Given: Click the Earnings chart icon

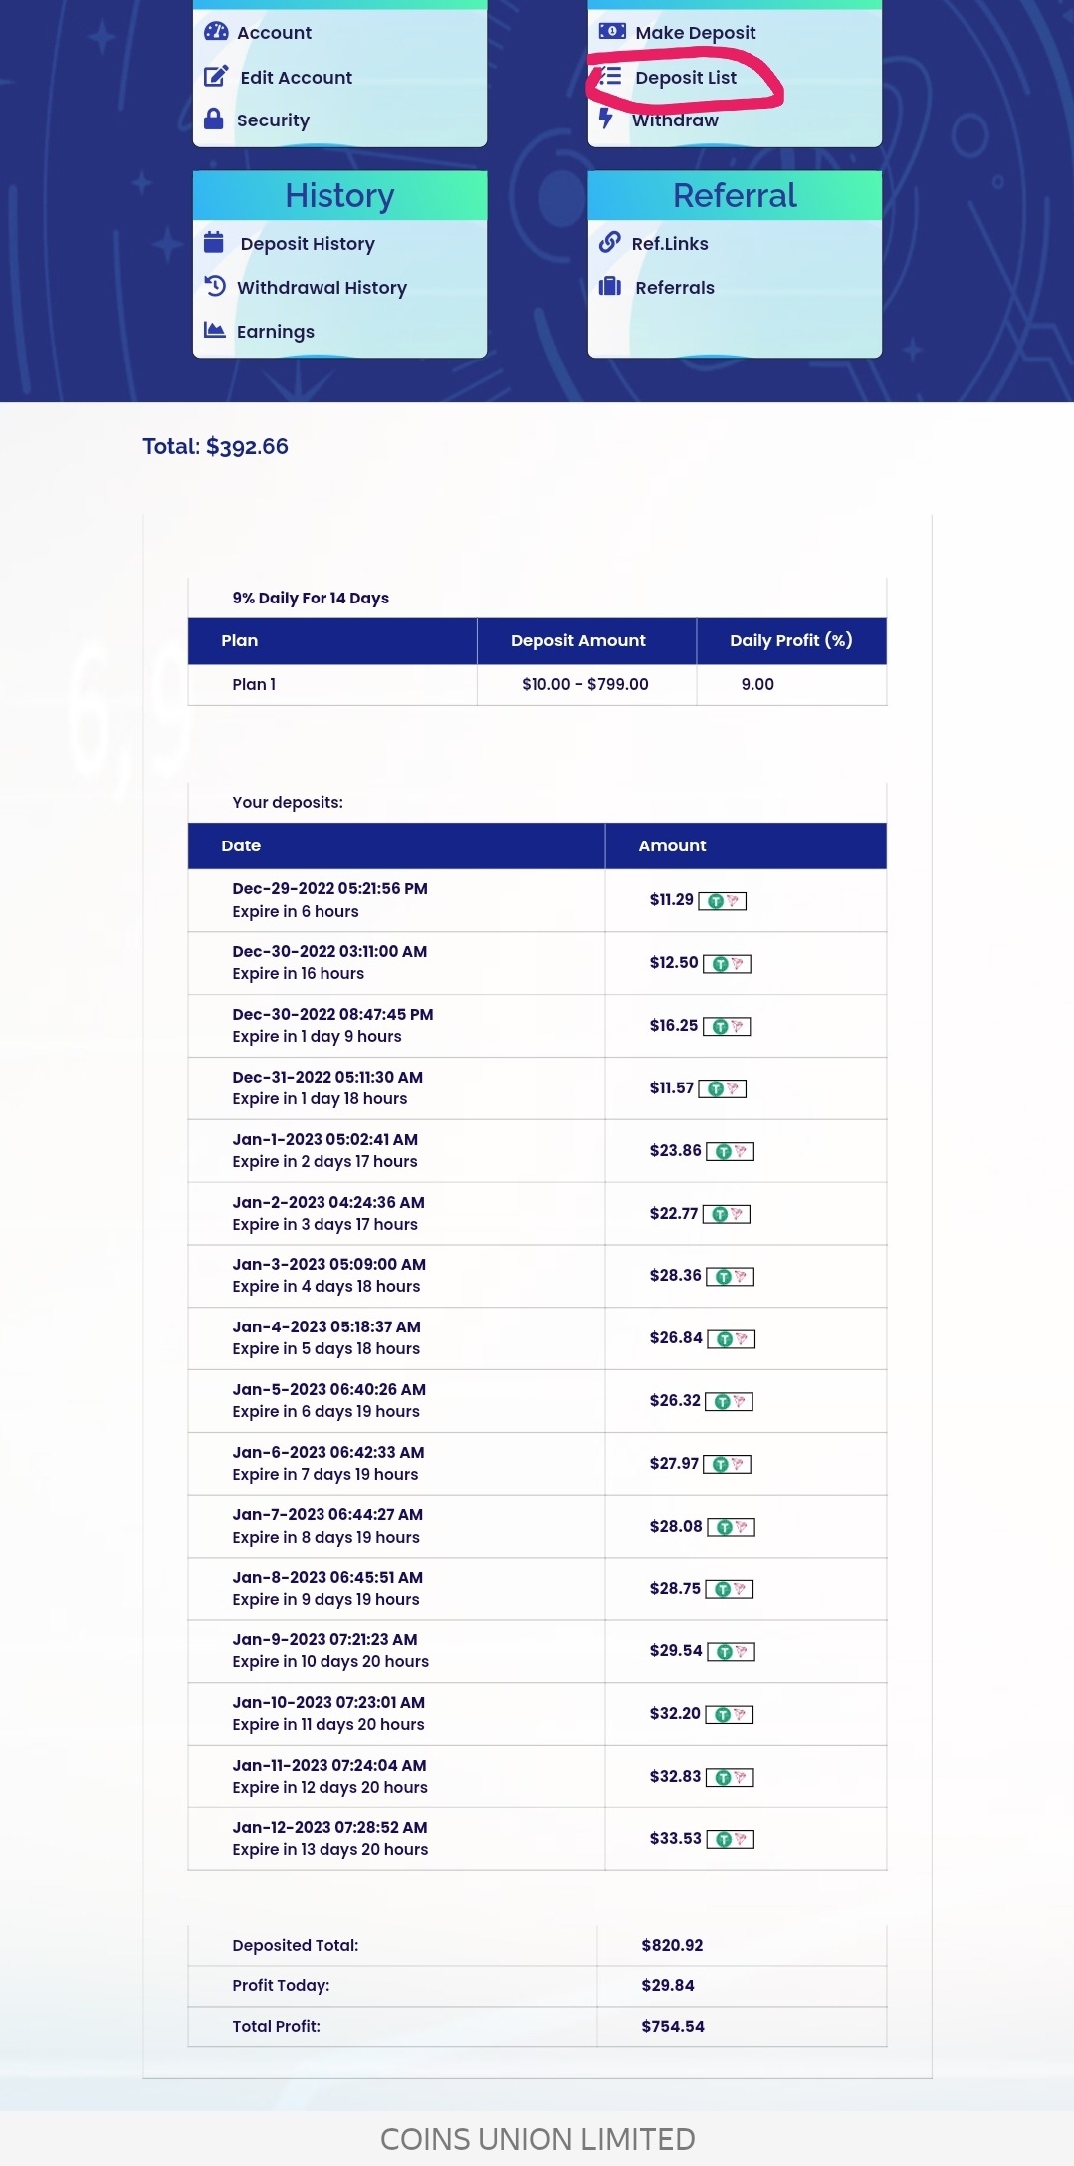Looking at the screenshot, I should coord(214,331).
